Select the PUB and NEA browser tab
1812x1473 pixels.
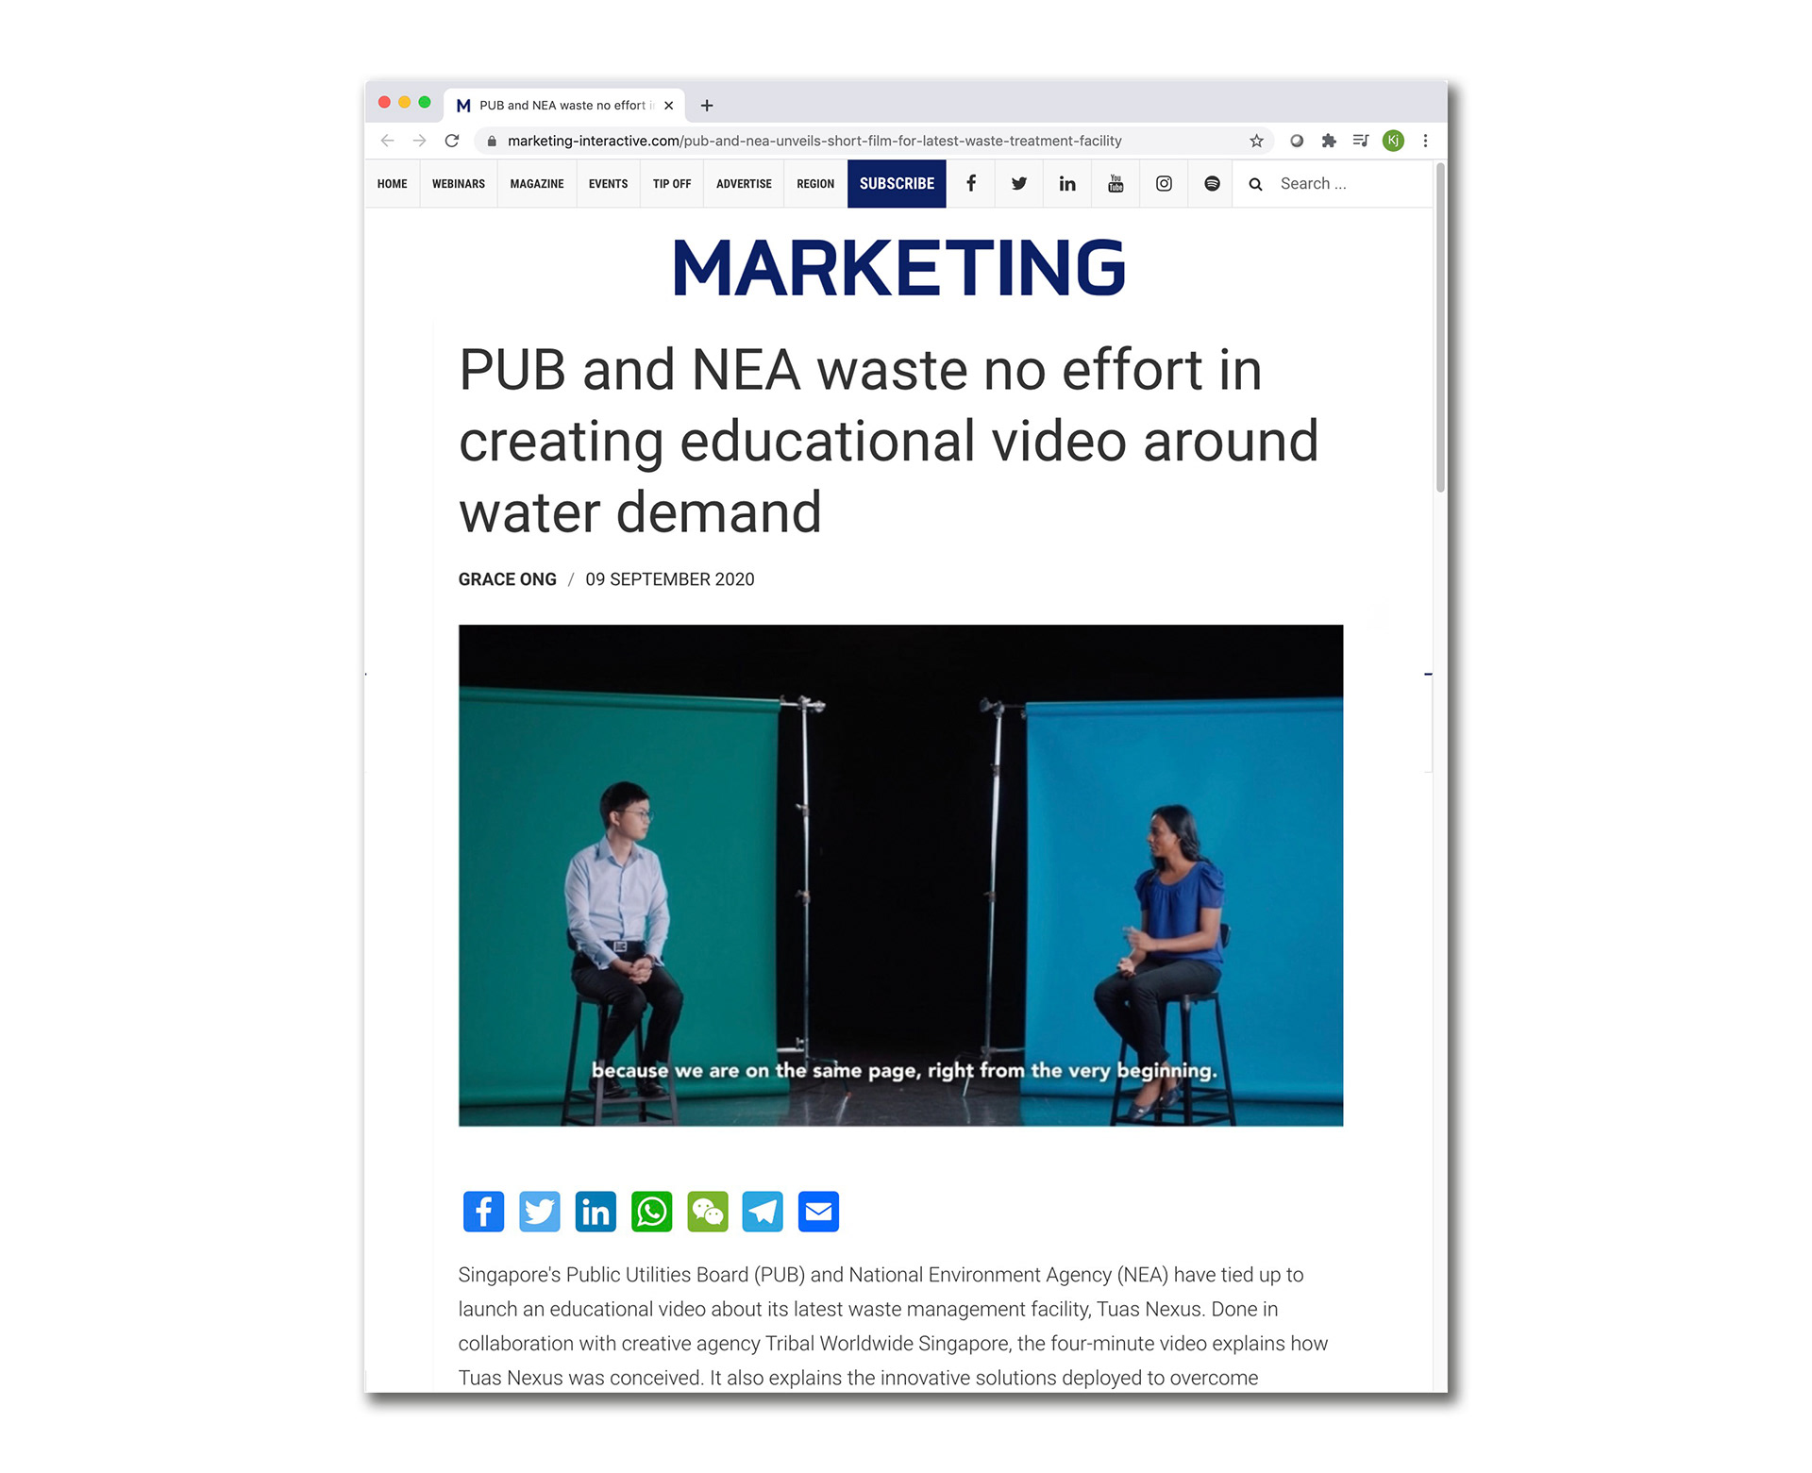click(x=563, y=106)
